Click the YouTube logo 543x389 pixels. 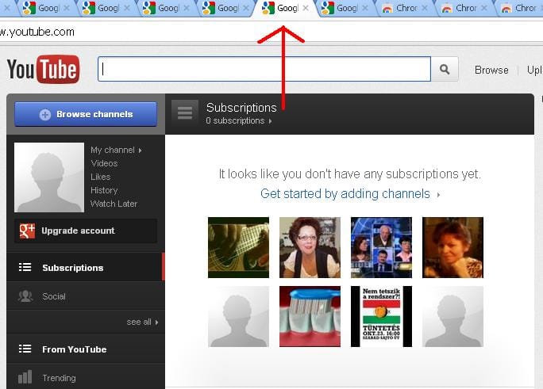pos(44,70)
